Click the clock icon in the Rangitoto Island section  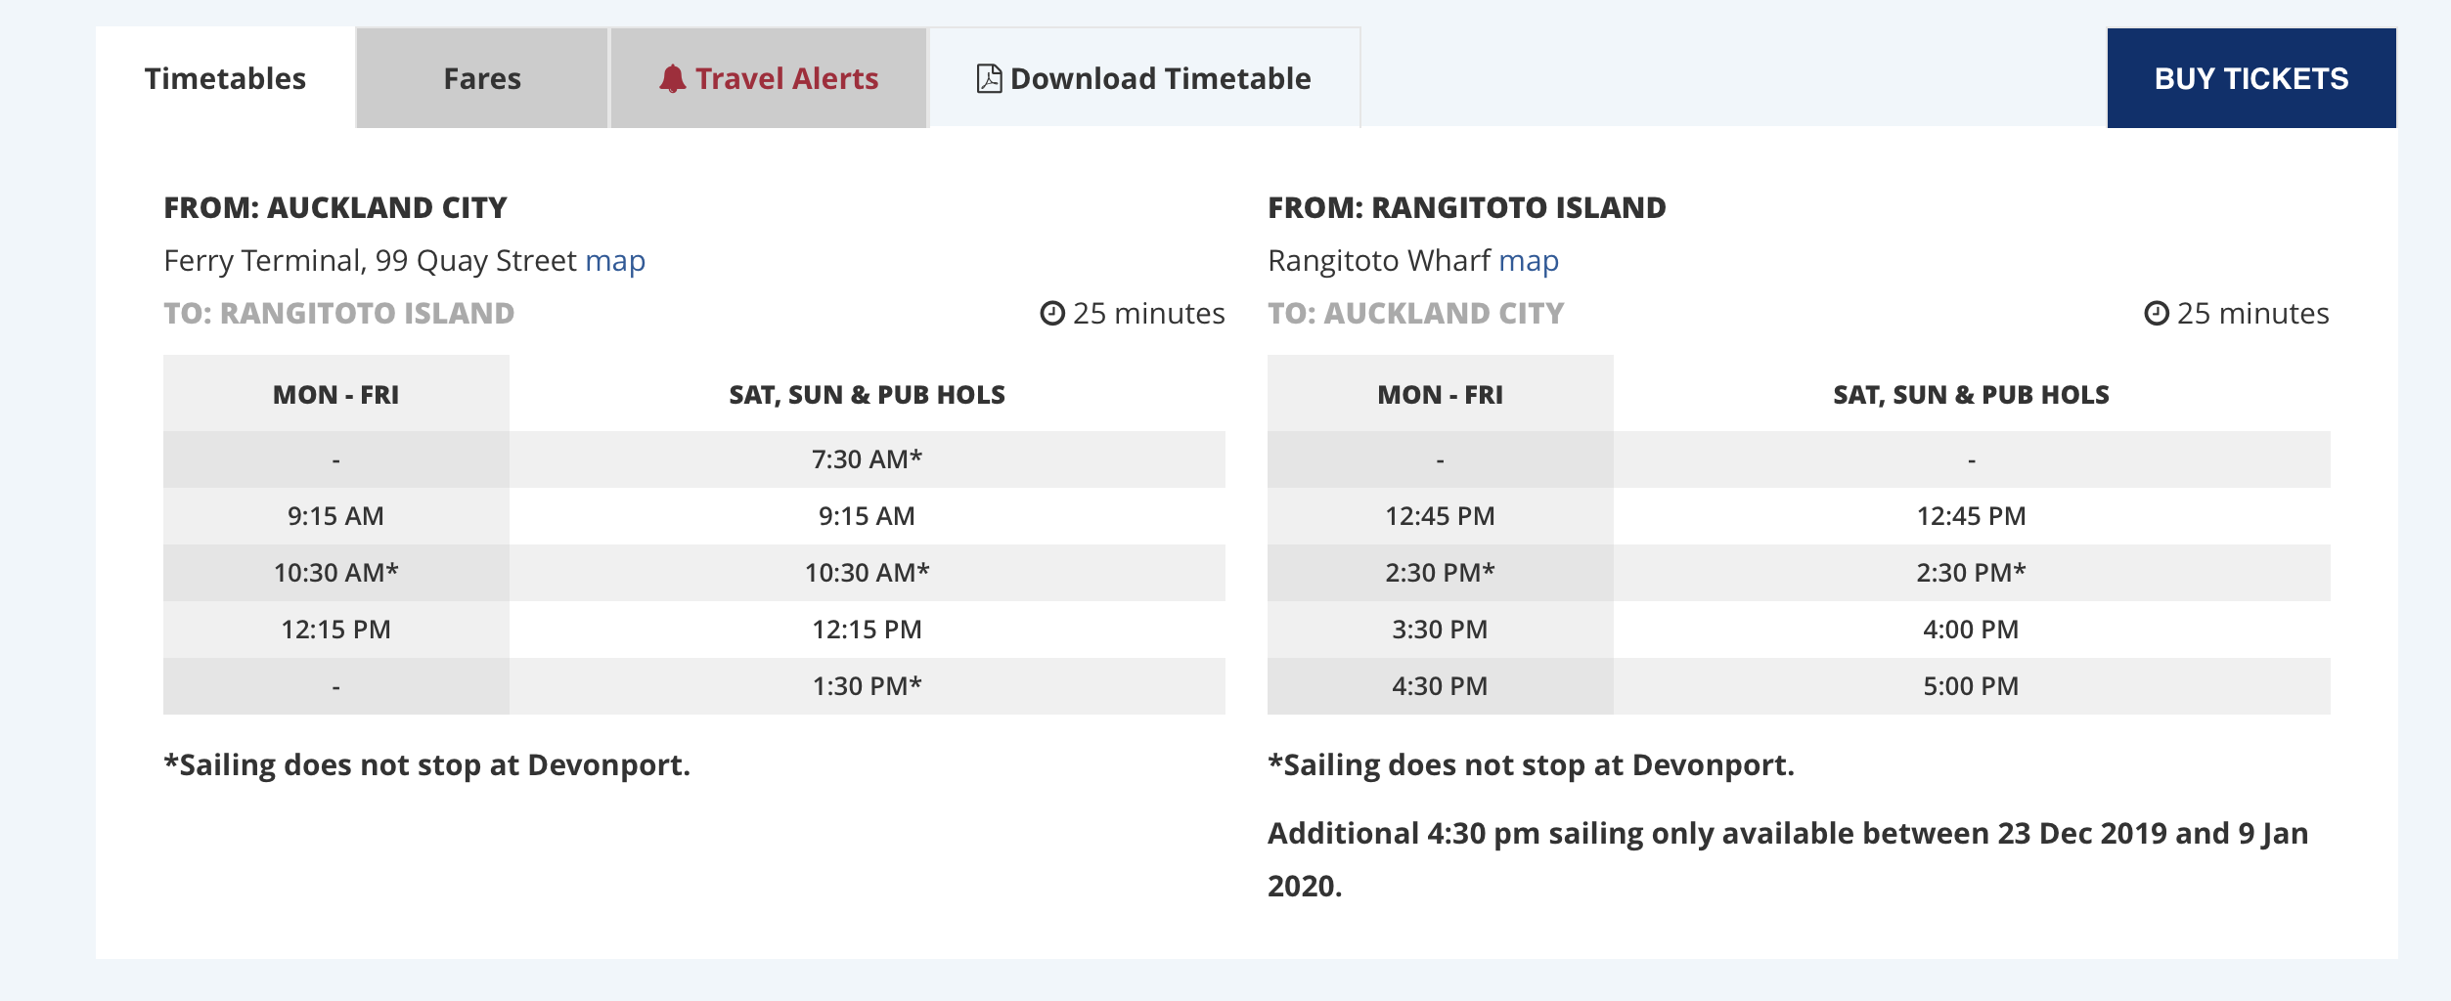pos(2157,313)
